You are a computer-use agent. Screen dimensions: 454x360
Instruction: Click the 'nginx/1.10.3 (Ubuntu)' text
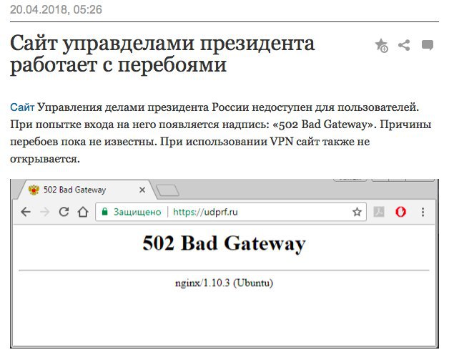[224, 283]
